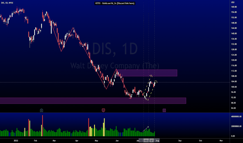243x143 pixels.
Task: Click the Mar label on time axis
Action: [x=54, y=140]
